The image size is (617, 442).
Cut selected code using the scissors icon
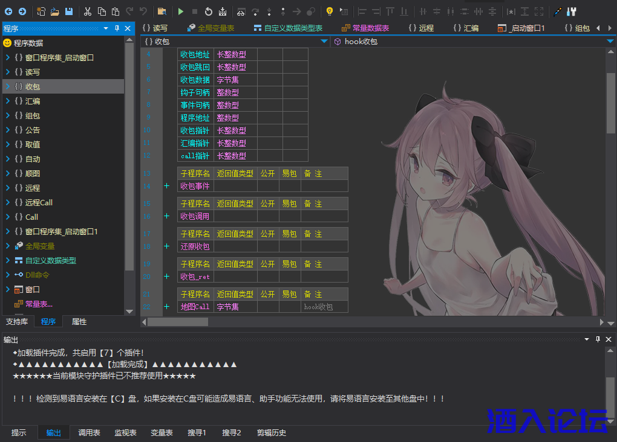click(x=88, y=11)
